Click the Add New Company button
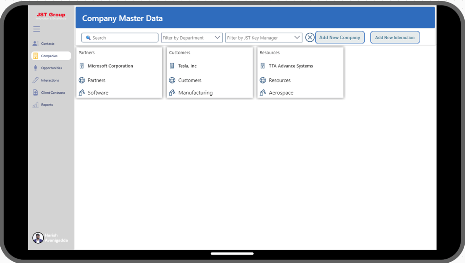The width and height of the screenshot is (465, 263). coord(340,37)
